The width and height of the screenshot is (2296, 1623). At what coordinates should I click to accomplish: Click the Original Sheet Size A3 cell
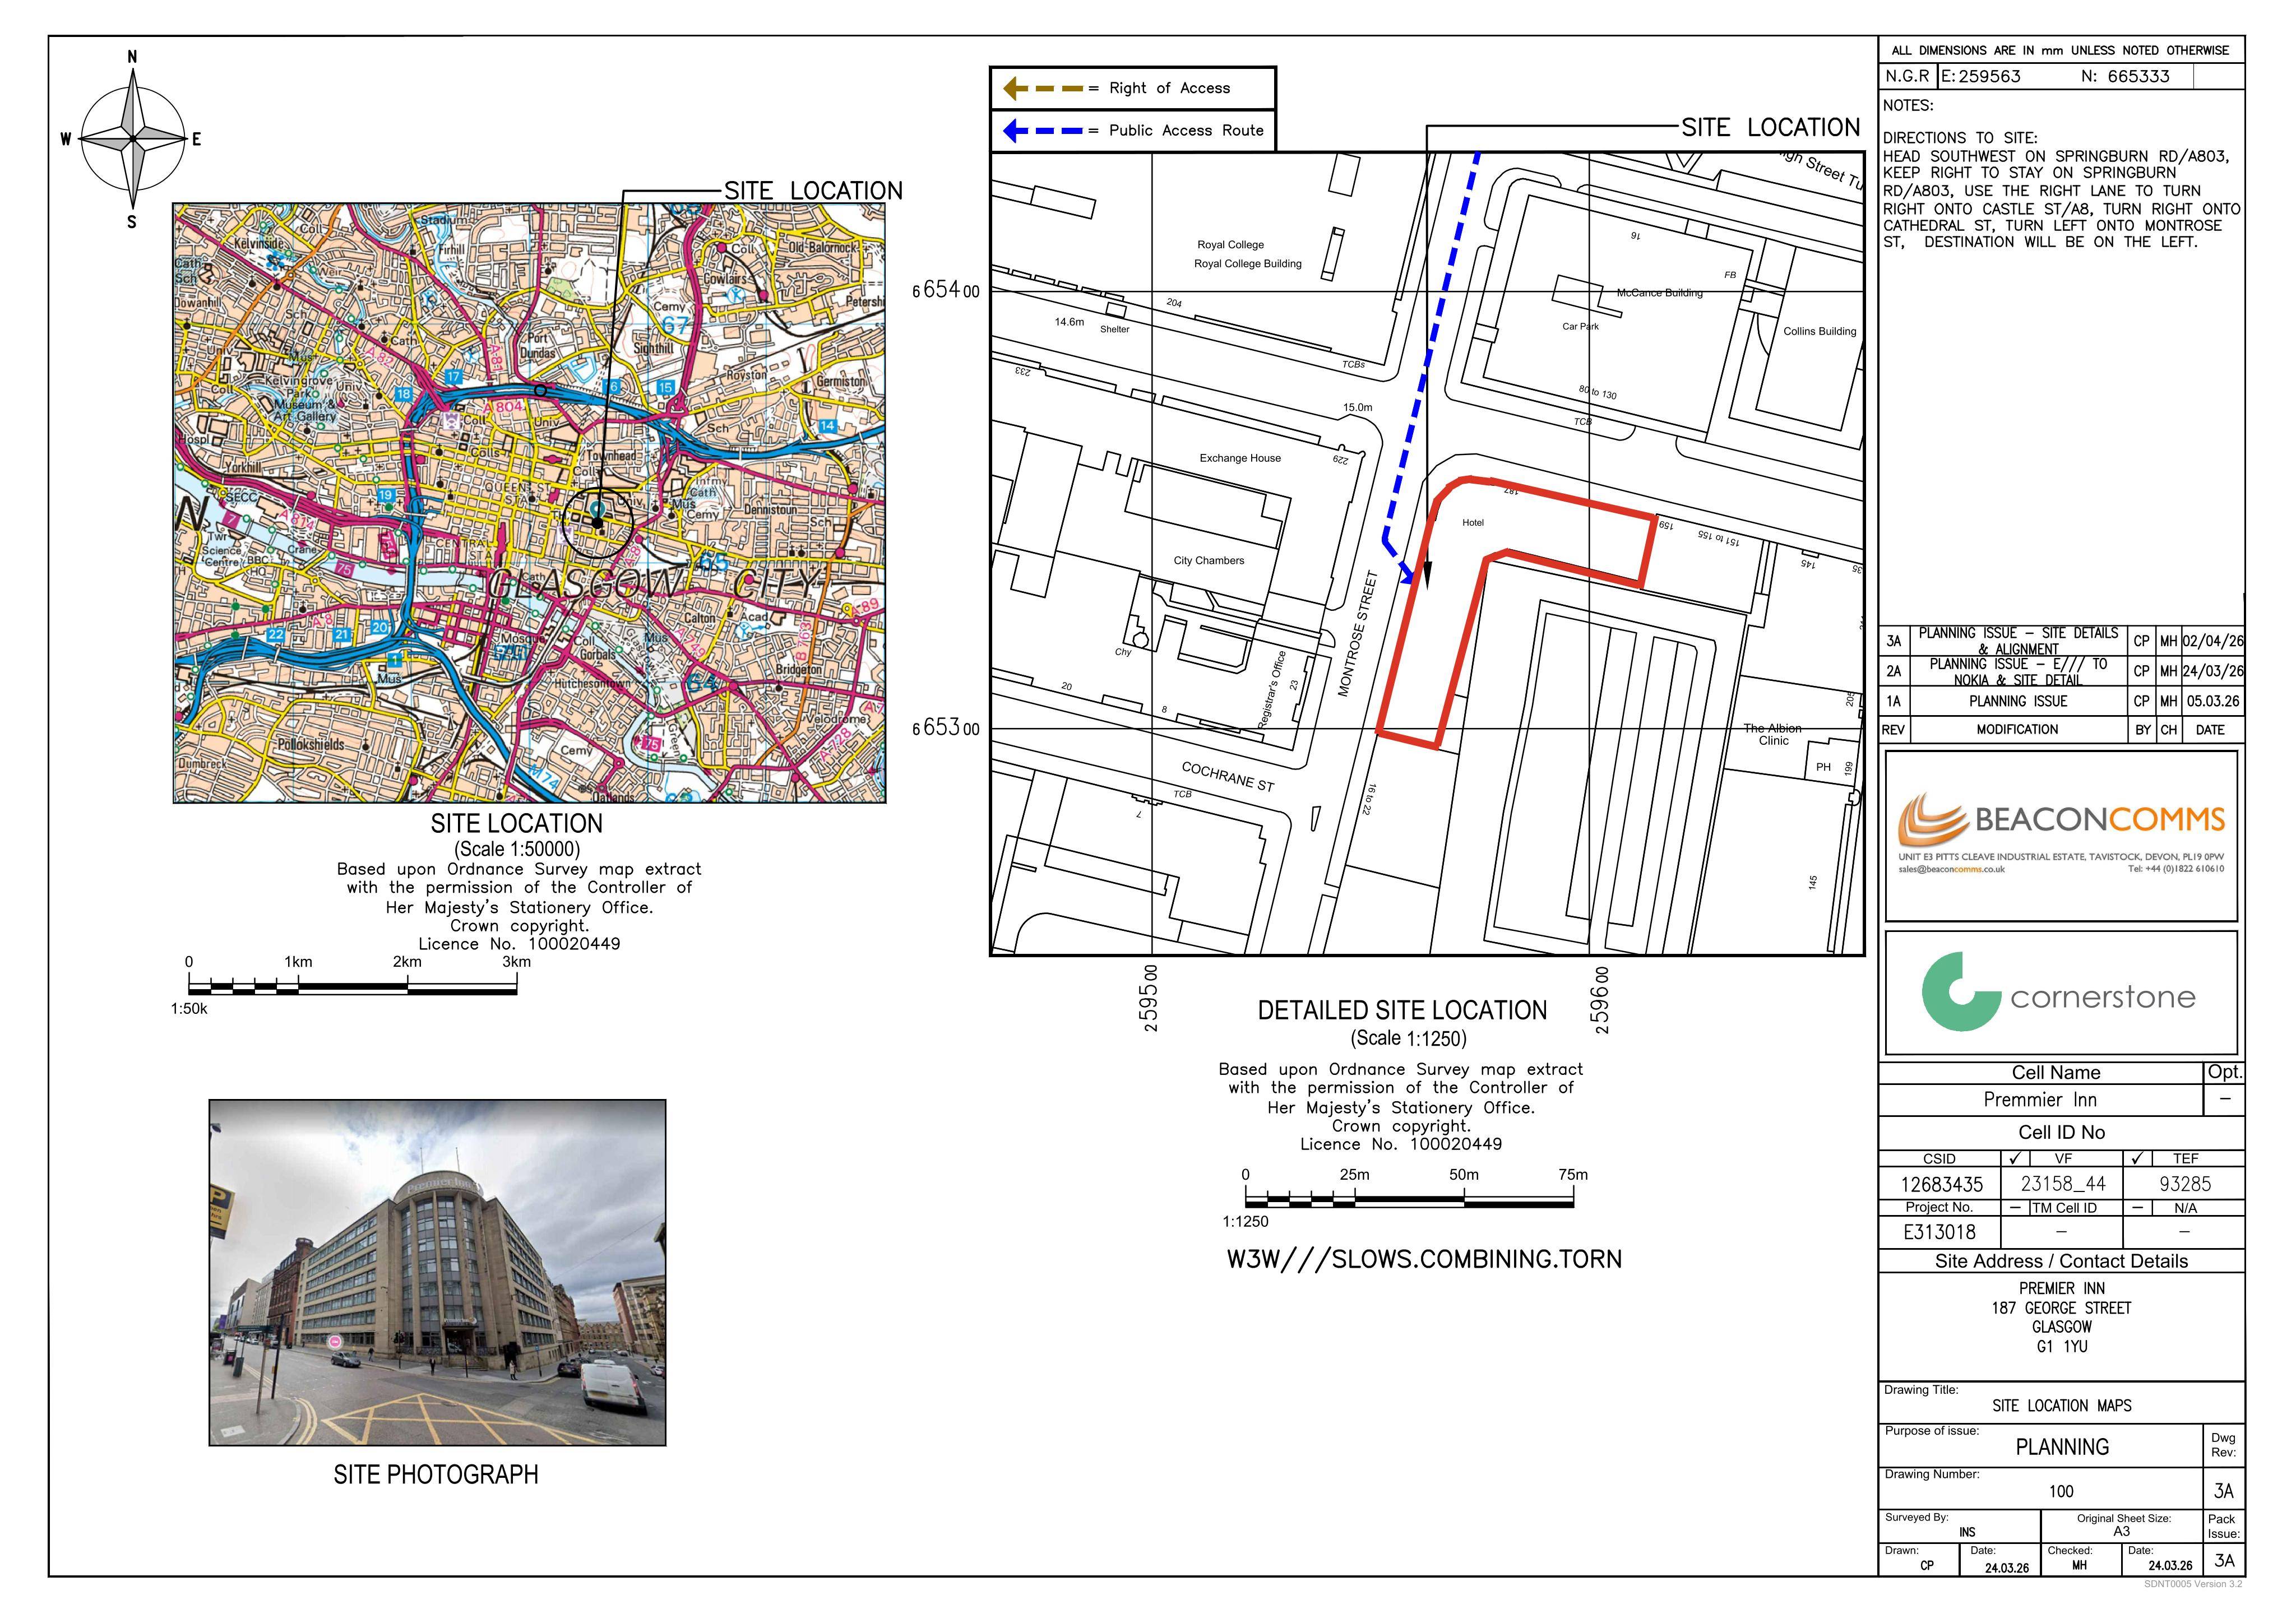pos(2122,1525)
